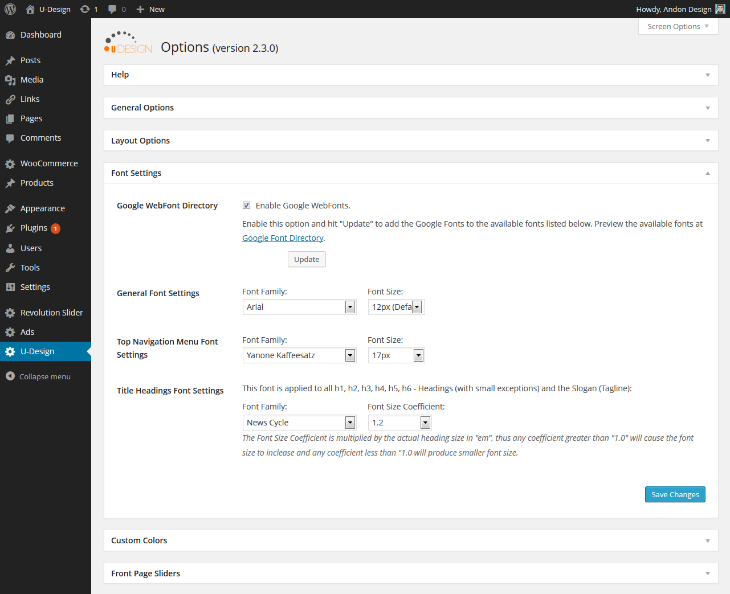Click the Revolution Slider sidebar icon
Screen dimensions: 730x594
11,312
